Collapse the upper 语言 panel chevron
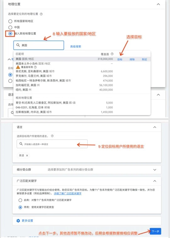 158,95
